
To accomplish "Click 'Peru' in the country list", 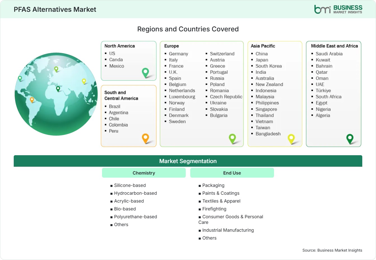I will pos(113,131).
